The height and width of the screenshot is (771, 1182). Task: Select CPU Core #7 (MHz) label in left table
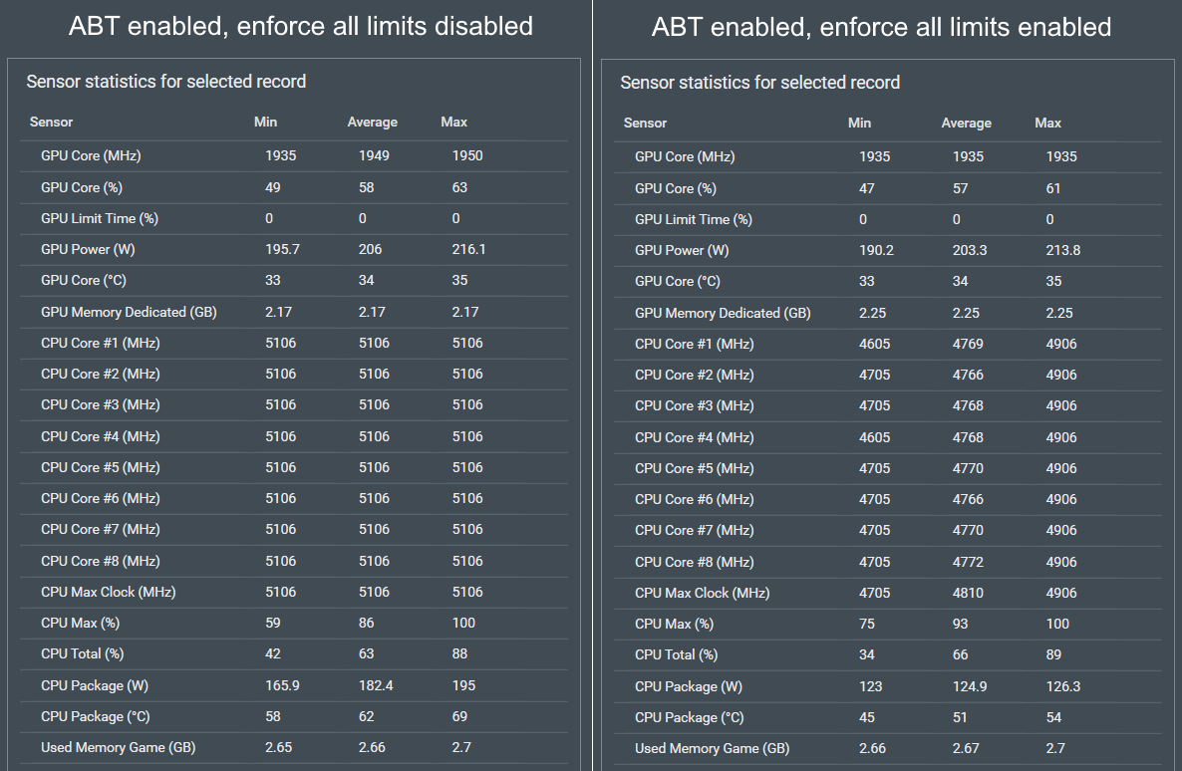point(101,529)
